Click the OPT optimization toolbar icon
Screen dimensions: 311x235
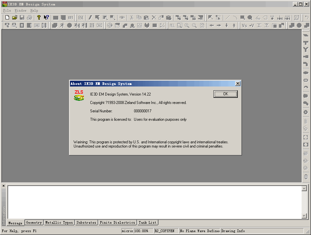(x=71, y=17)
